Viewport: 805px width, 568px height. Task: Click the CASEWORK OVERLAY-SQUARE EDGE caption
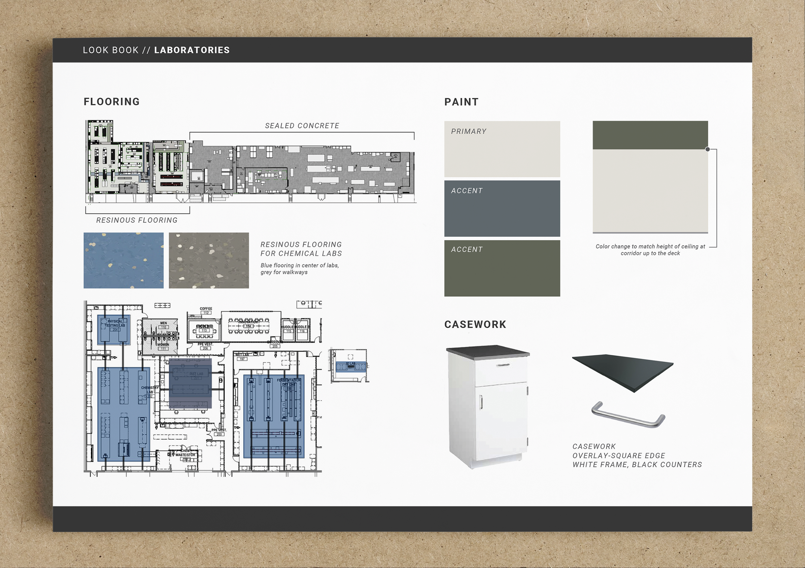[637, 455]
